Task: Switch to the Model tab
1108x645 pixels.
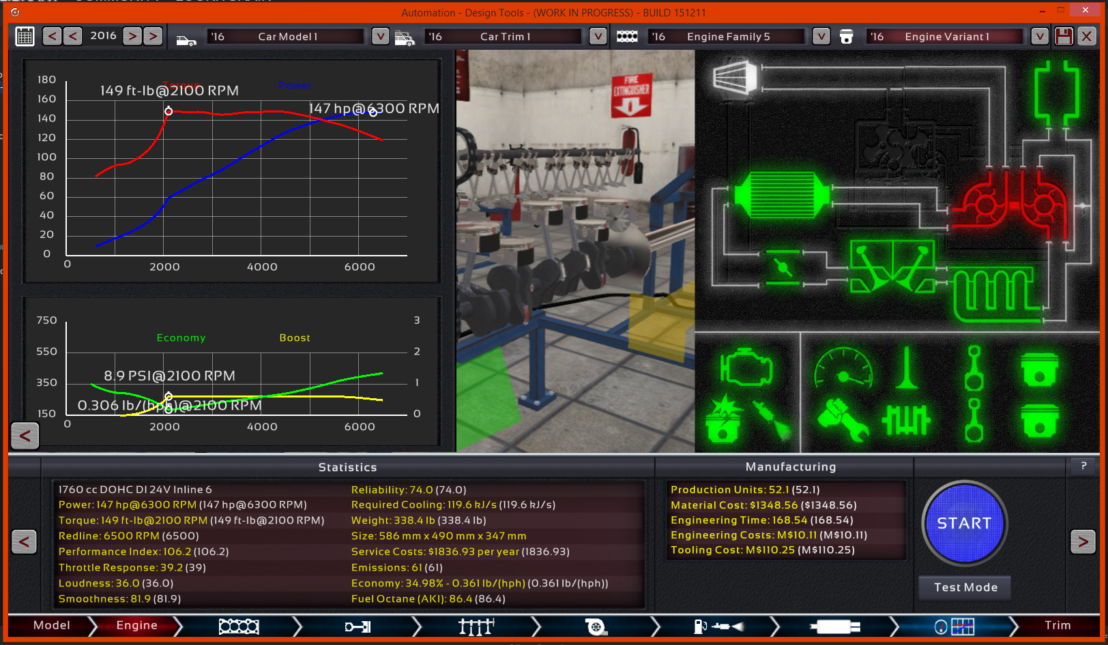Action: coord(52,625)
